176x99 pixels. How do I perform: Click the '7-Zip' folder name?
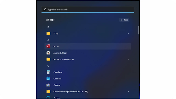tap(56, 34)
